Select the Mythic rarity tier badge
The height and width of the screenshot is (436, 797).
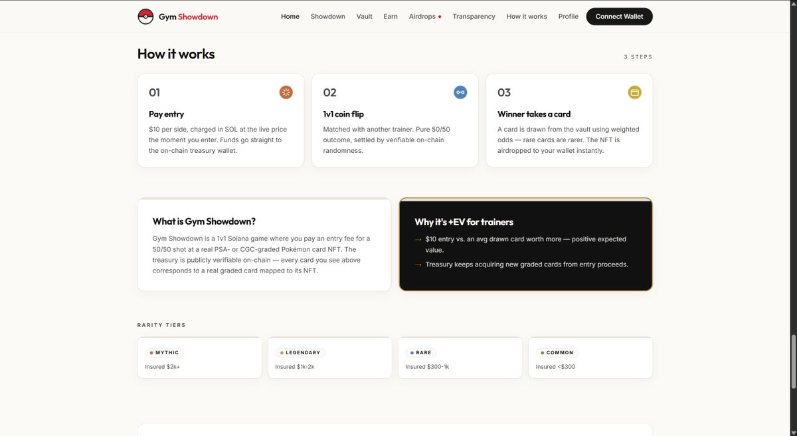[x=165, y=353]
